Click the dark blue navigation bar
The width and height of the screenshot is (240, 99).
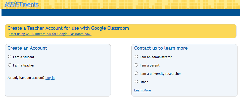pyautogui.click(x=121, y=12)
